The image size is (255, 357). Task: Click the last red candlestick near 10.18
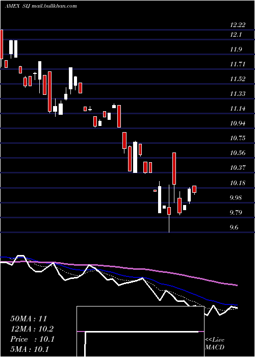(x=194, y=189)
